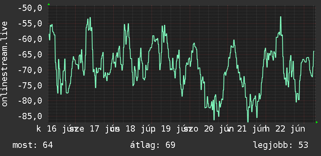The image size is (321, 156).
Task: Click the -70,0 y-axis label
Action: coord(30,70)
